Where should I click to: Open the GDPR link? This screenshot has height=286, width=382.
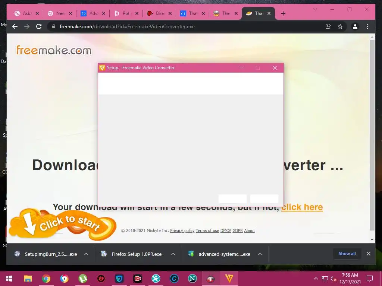tap(238, 231)
